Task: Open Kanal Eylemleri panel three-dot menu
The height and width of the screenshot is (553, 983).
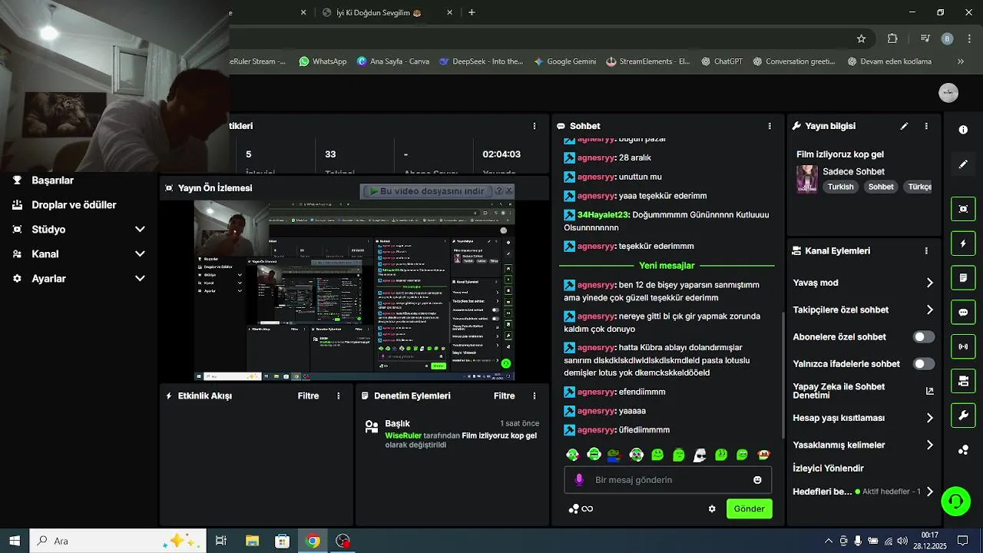Action: (x=926, y=251)
